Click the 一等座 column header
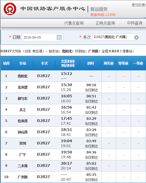146x183 pixels. 138,63
